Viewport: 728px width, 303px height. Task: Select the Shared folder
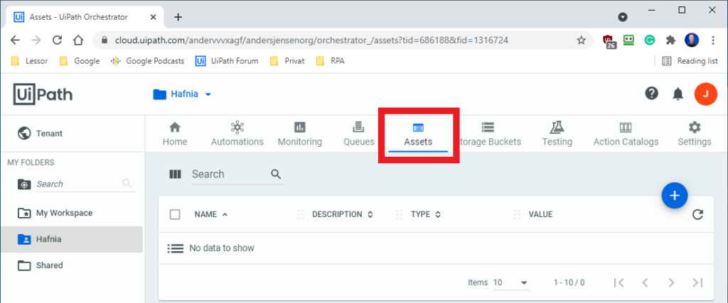point(72,265)
